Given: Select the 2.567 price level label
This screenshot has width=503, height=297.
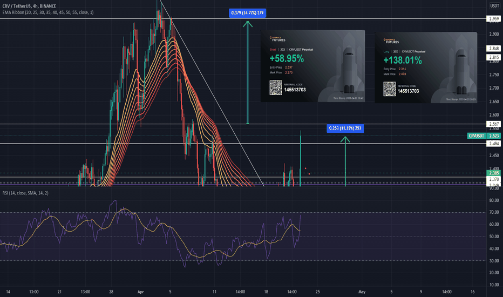Looking at the screenshot, I should [494, 124].
